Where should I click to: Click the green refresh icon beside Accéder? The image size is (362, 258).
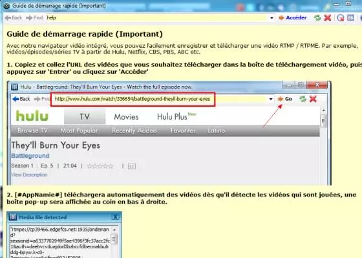pos(317,18)
